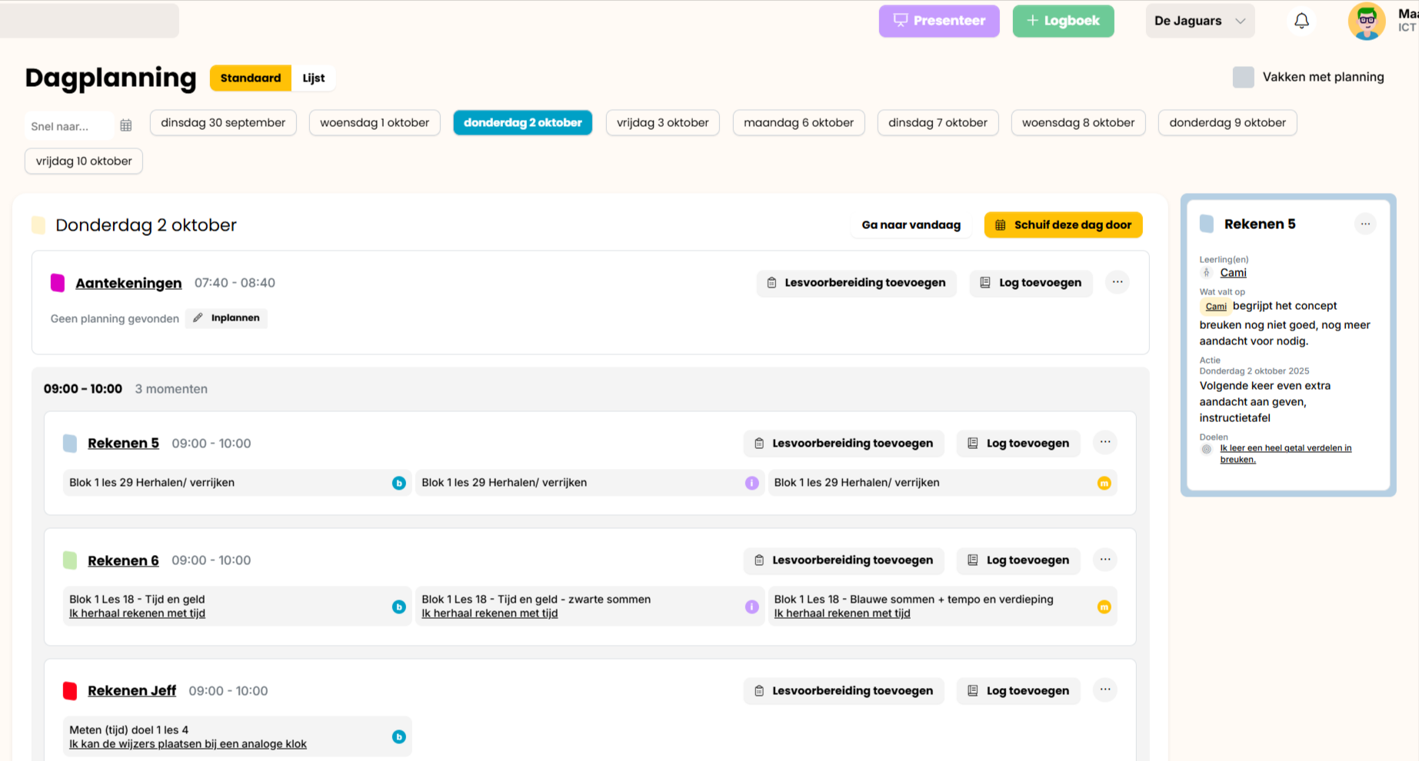Click the orange 'm' badge on Rekenen 5
Viewport: 1419px width, 761px height.
click(x=1104, y=483)
